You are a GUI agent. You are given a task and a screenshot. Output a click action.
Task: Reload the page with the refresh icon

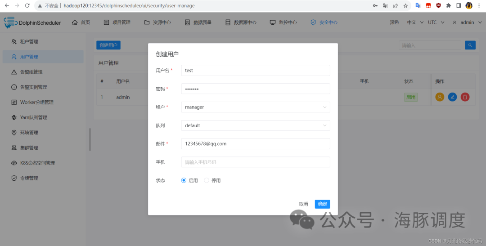(x=27, y=5)
